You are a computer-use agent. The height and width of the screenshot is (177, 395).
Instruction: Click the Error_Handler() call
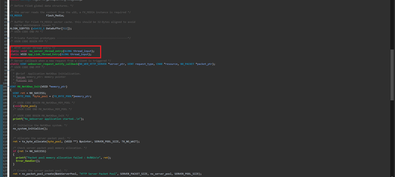28,161
